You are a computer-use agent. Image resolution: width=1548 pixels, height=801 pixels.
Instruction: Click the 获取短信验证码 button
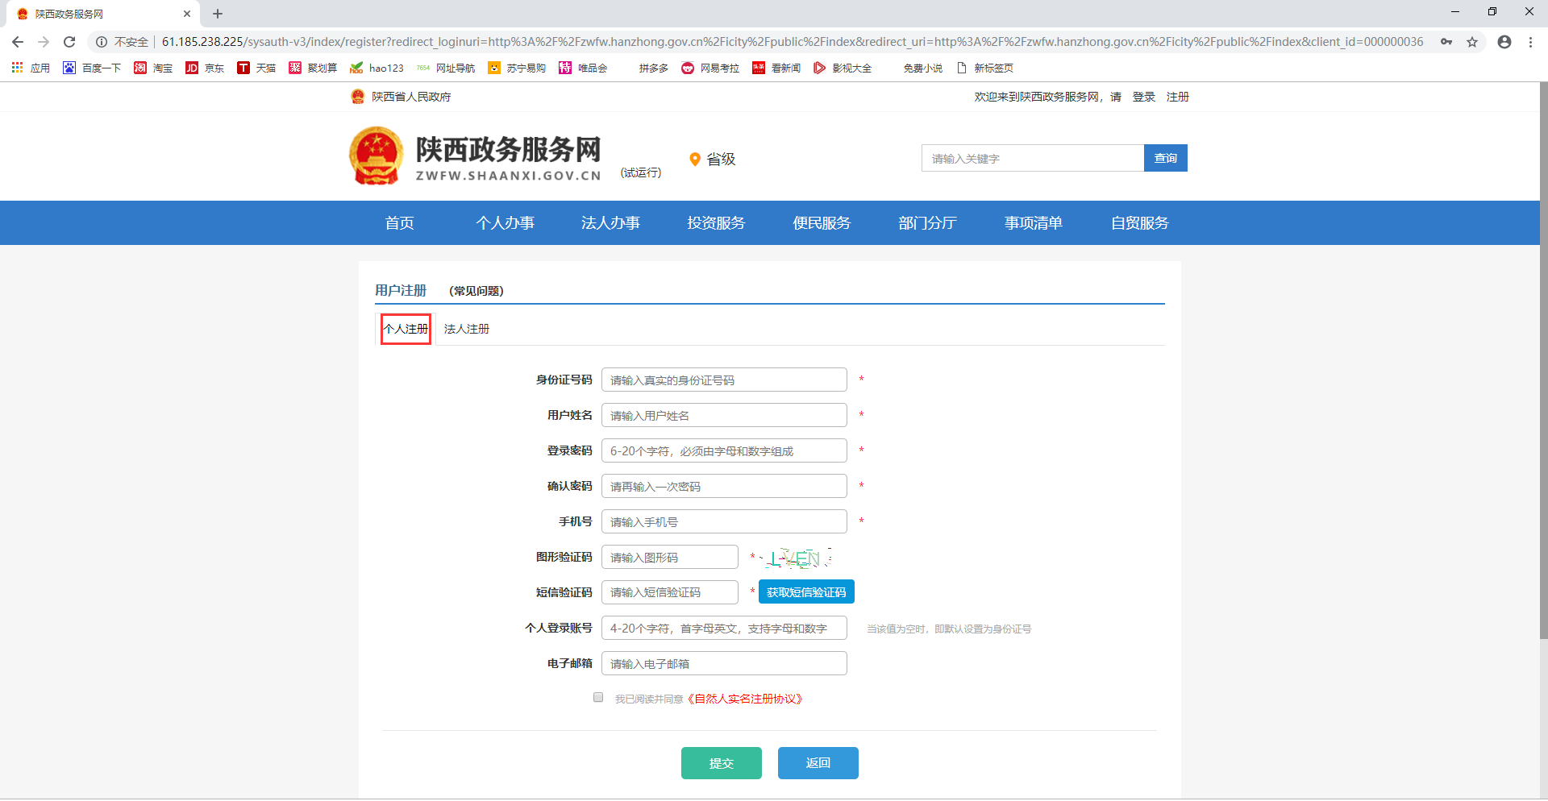[806, 592]
